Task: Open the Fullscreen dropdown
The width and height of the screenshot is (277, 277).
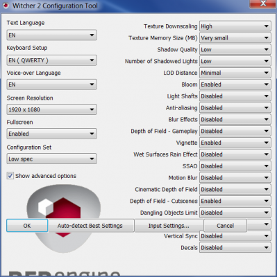Action: (51, 134)
